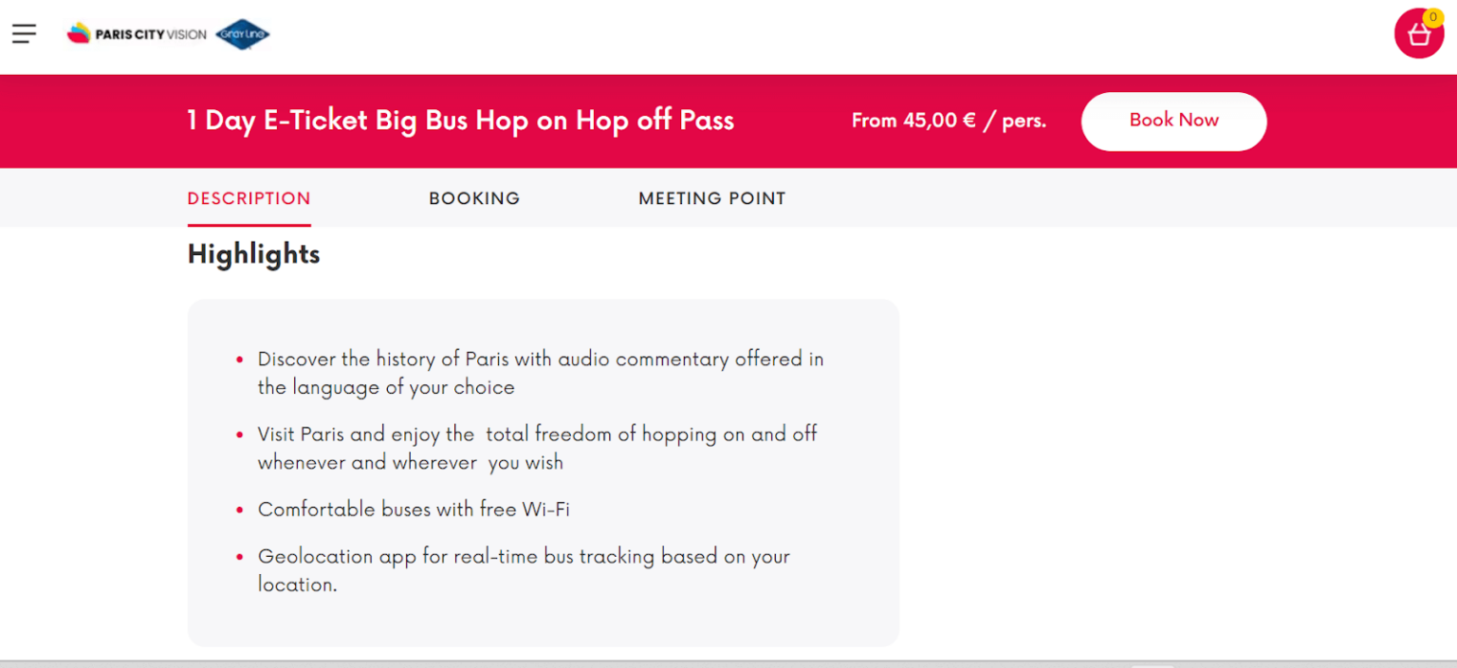Select the Gray Line badge logo
This screenshot has width=1457, height=668.
(x=243, y=34)
